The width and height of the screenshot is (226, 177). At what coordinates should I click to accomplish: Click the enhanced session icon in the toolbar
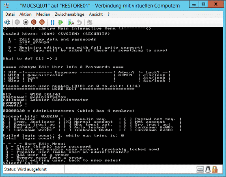tap(90, 22)
